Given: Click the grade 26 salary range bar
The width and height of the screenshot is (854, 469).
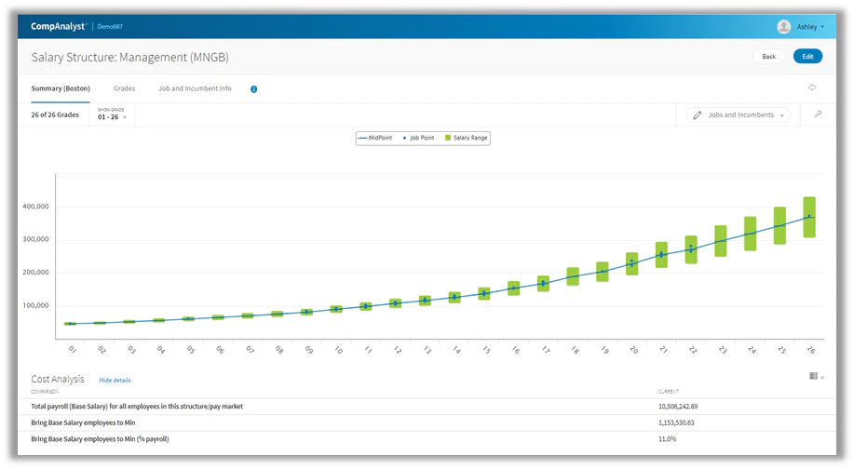Looking at the screenshot, I should tap(809, 217).
